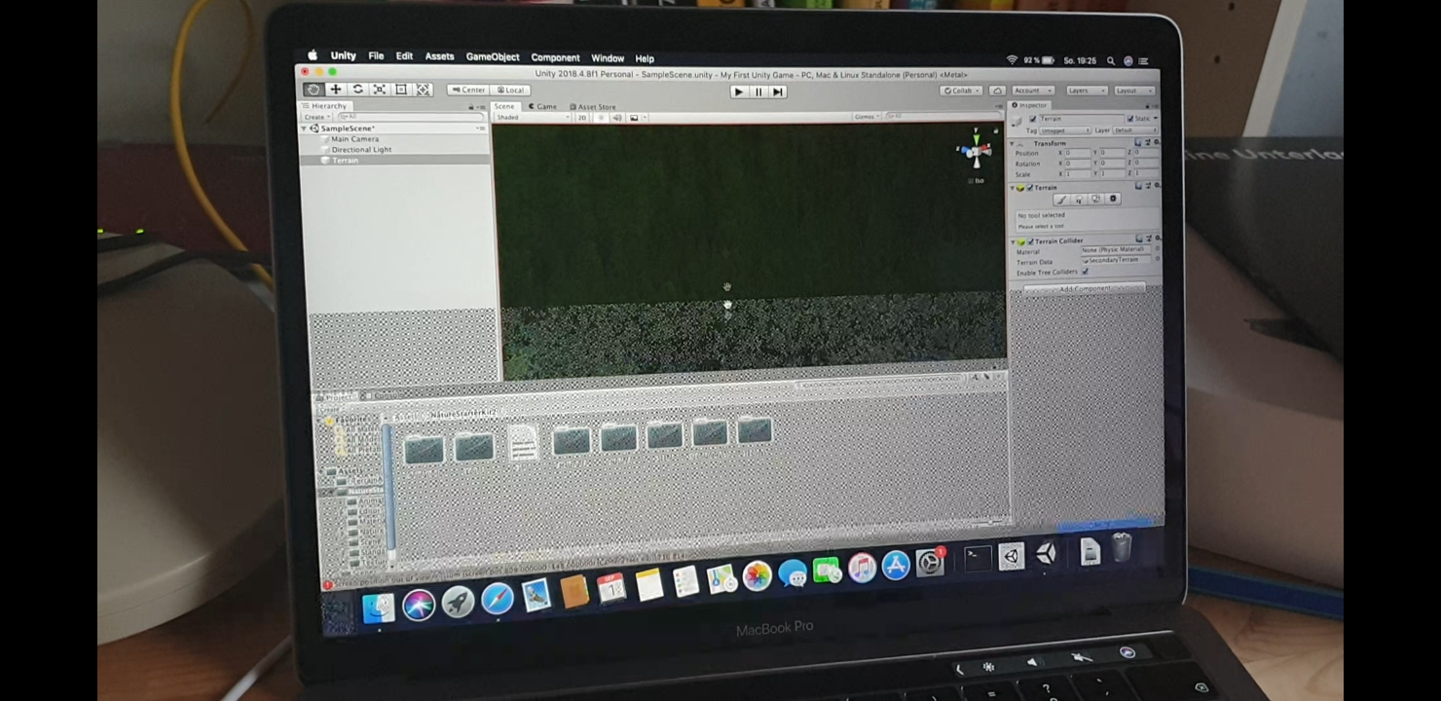Screen dimensions: 1441x701
Task: Open the Collab dropdown
Action: [961, 91]
